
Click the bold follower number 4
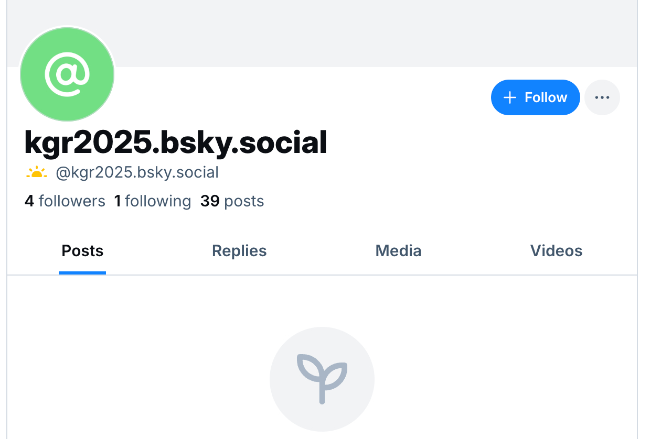point(29,201)
